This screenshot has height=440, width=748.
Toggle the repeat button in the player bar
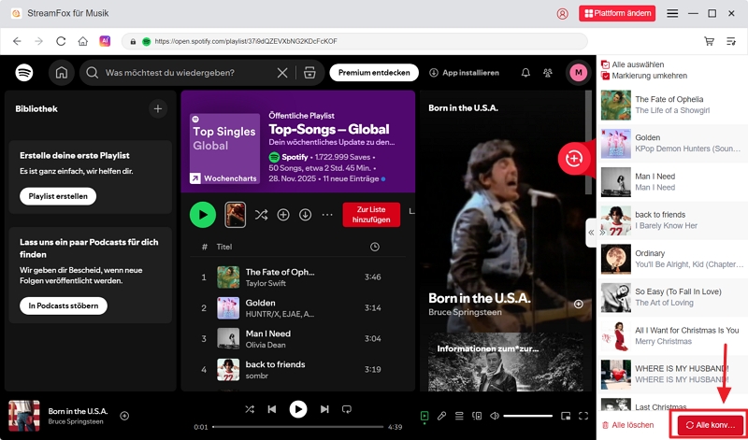click(x=347, y=409)
